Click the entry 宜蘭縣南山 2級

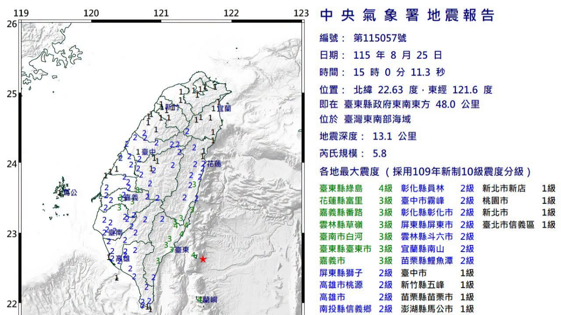coord(437,249)
